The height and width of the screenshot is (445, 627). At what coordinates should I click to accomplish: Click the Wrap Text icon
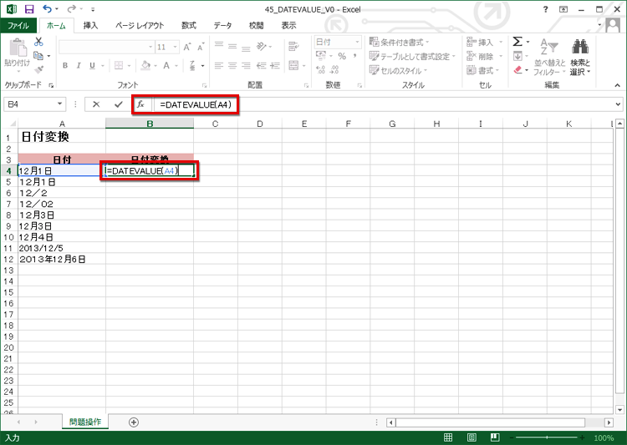click(293, 47)
